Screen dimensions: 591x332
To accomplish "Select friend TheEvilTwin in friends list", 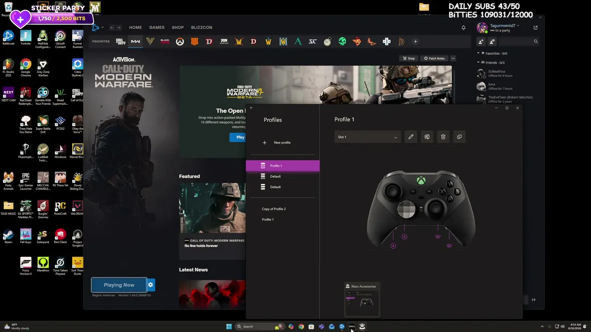I will [505, 99].
